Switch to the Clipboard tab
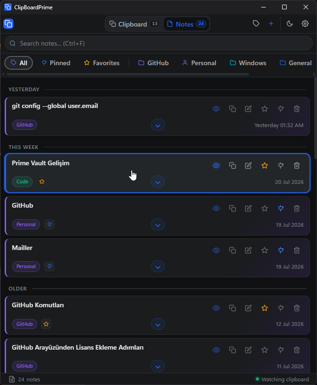Screen dimensions: 317x385 point(135,24)
